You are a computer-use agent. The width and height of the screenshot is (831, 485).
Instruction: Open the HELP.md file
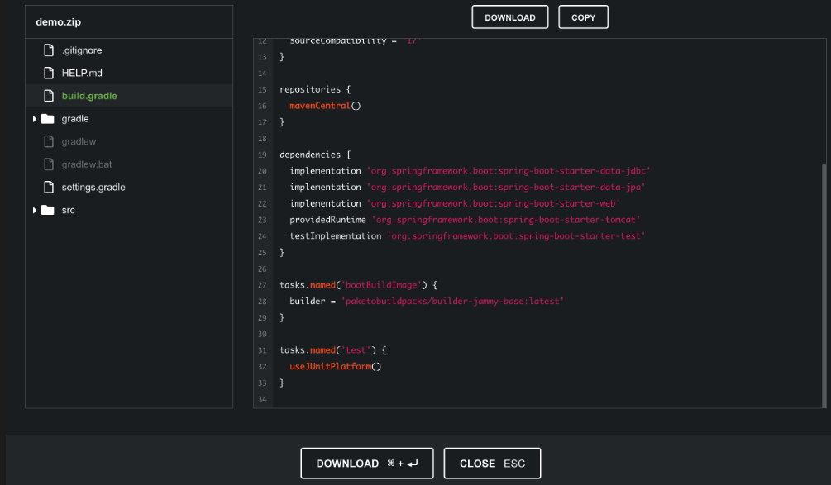click(82, 73)
